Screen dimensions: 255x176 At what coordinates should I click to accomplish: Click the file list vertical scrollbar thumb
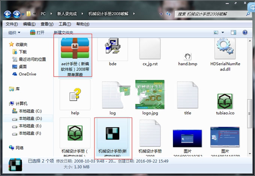click(x=250, y=113)
